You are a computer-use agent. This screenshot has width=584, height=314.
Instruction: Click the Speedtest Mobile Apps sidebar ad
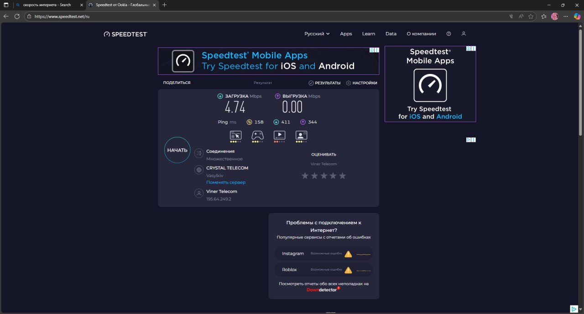click(430, 84)
